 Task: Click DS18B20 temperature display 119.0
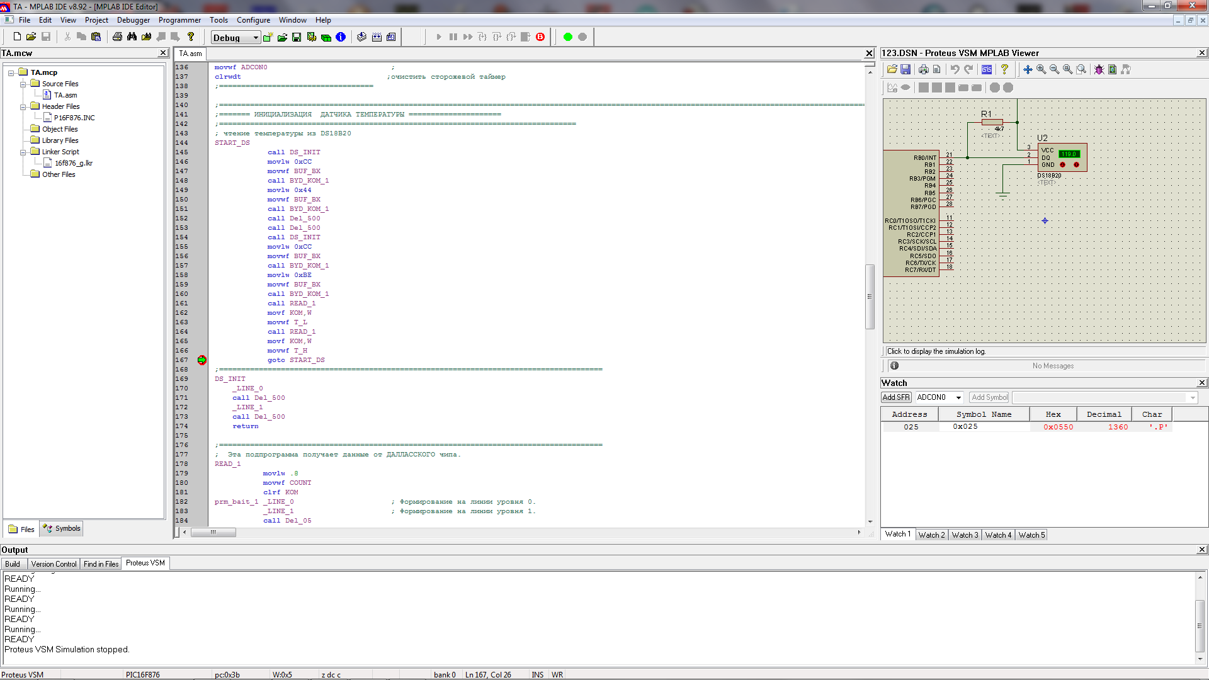1069,154
